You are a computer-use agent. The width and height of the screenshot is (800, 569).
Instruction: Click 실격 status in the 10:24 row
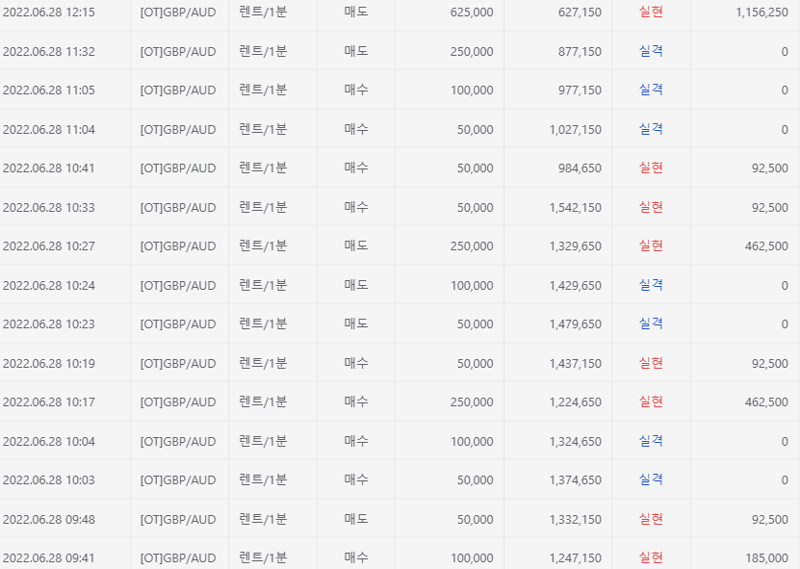coord(651,285)
